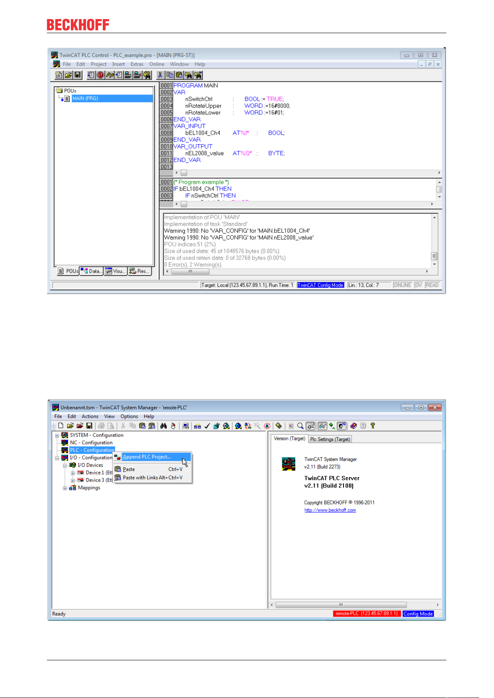The height and width of the screenshot is (698, 494).
Task: Click Find binoculars icon in System Manager toolbar
Action: coord(163,426)
